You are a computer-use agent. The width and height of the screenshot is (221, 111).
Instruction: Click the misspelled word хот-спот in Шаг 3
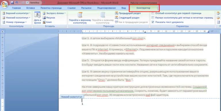coord(138,38)
